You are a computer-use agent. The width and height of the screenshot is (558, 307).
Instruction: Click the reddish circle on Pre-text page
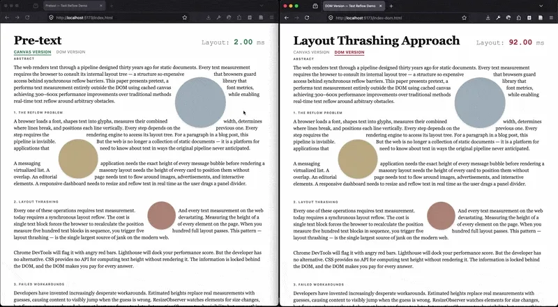click(162, 216)
